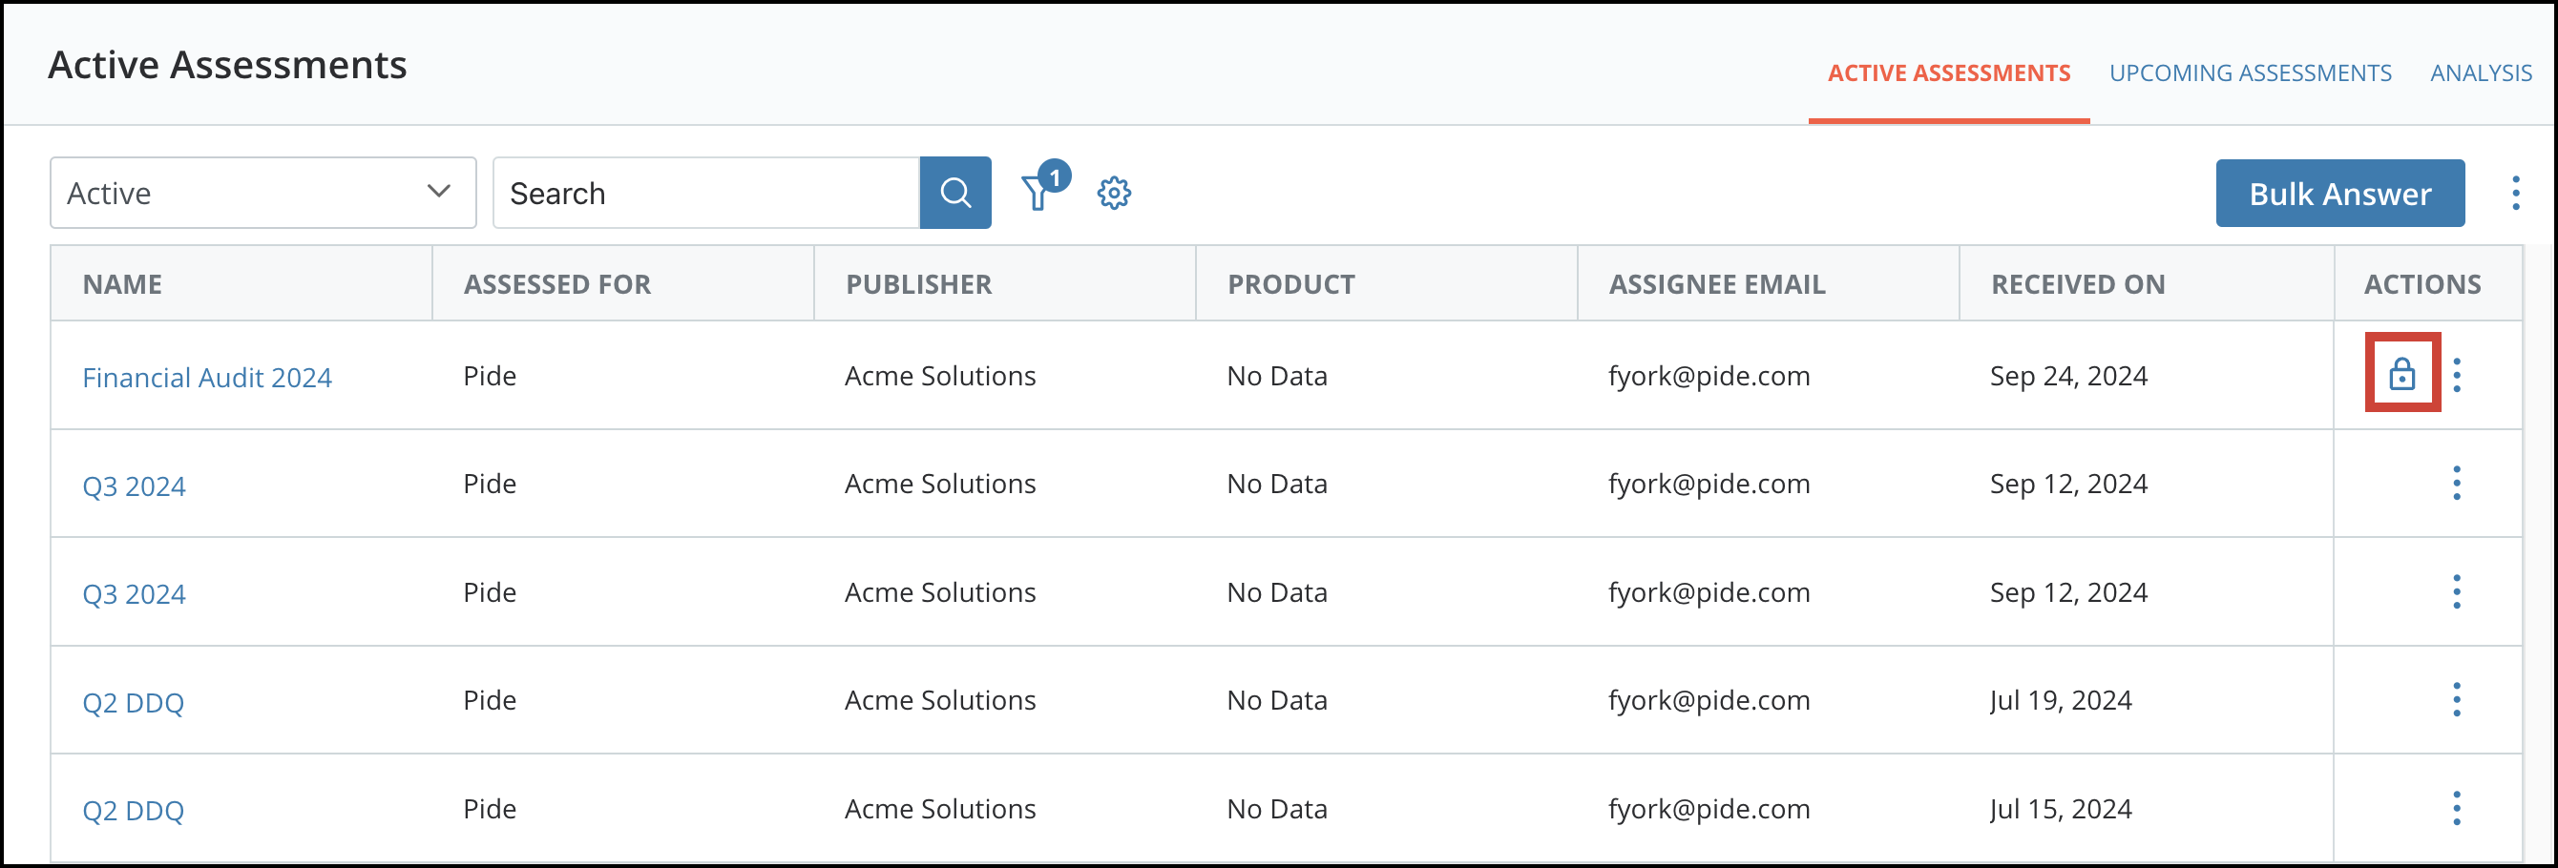Viewport: 2558px width, 868px height.
Task: Open more options next to Bulk Answer
Action: [x=2515, y=193]
